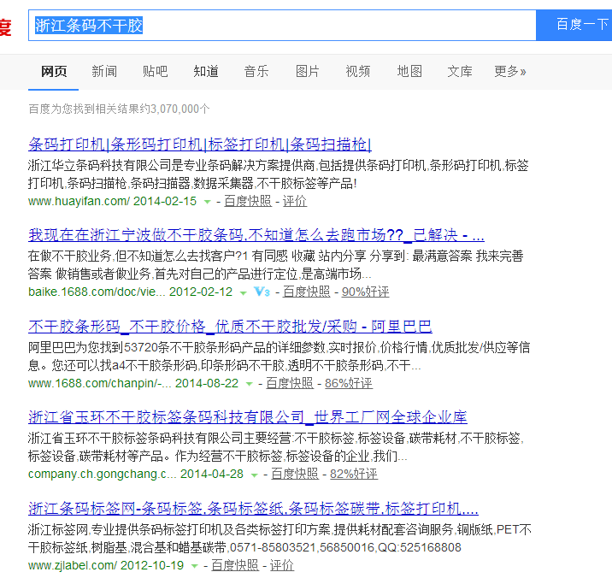Open result 条码打印机|条形码打印机|标签打印机
Viewport: 612px width, 578px height.
point(199,144)
